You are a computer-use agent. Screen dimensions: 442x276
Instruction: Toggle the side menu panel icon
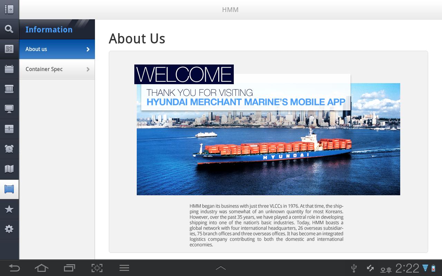tap(9, 9)
